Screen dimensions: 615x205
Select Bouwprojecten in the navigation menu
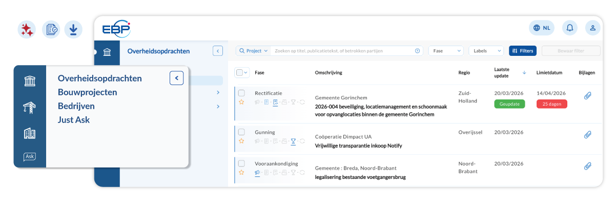point(88,92)
